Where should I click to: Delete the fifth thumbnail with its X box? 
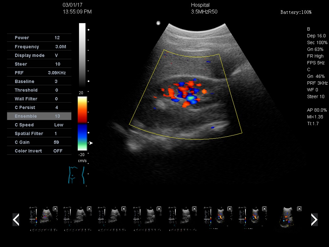(194, 209)
